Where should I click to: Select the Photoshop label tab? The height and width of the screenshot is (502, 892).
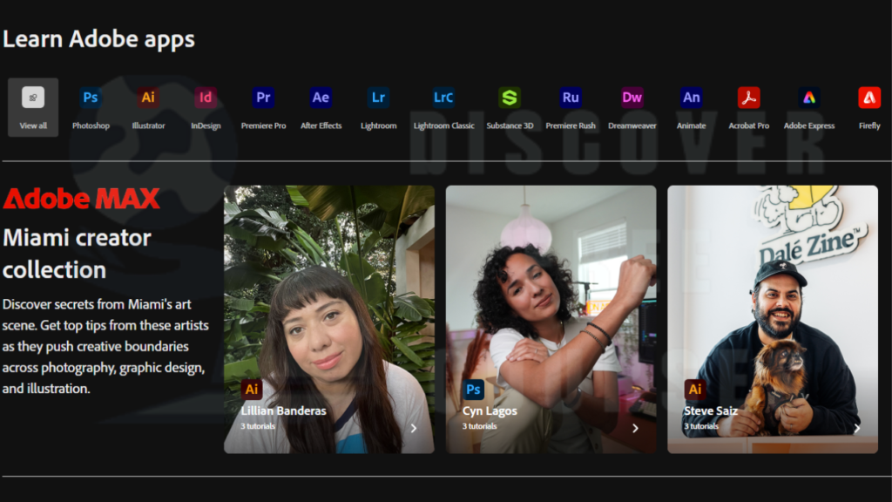[x=91, y=125]
